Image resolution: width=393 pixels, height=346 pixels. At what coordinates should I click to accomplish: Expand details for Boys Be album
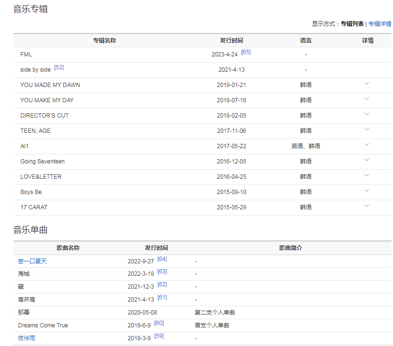[x=367, y=191]
